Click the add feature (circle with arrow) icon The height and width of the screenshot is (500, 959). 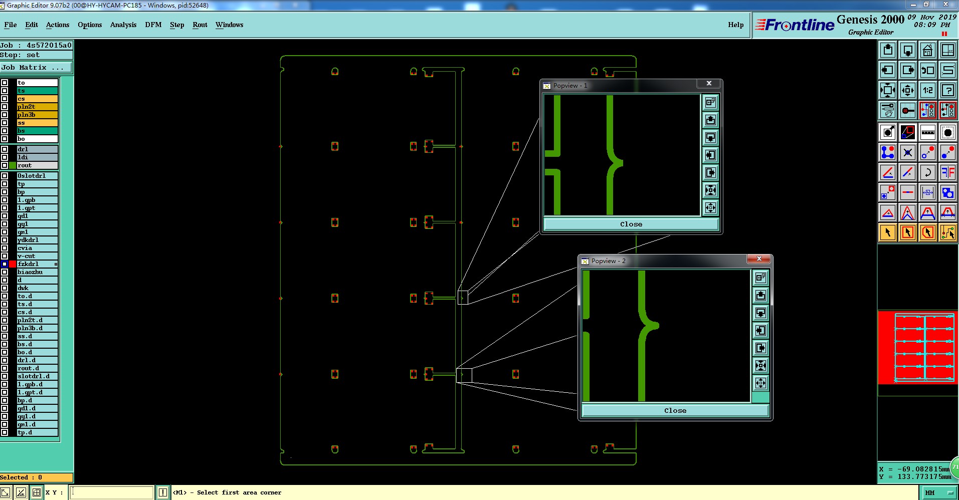(888, 132)
